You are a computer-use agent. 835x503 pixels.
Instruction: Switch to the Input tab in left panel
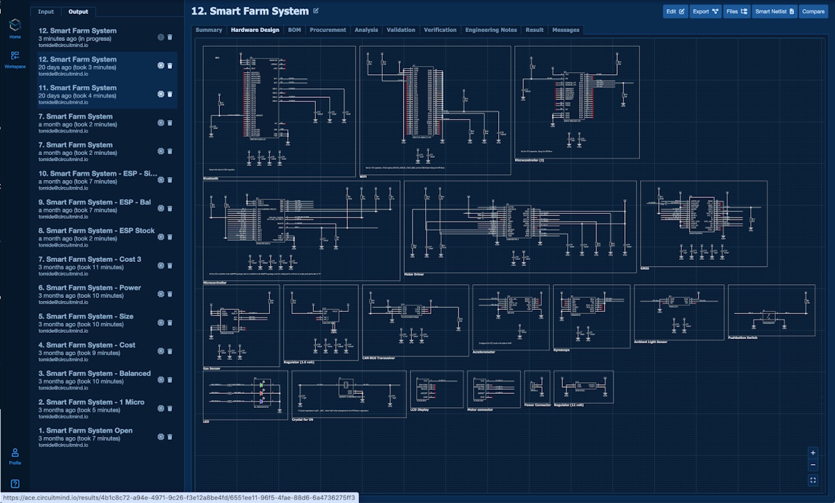click(x=46, y=11)
